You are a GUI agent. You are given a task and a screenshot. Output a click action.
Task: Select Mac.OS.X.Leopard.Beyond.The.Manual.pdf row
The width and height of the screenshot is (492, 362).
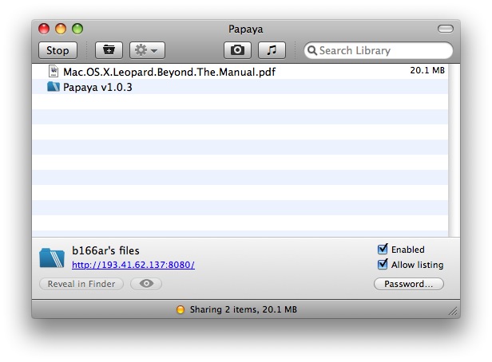(x=240, y=72)
